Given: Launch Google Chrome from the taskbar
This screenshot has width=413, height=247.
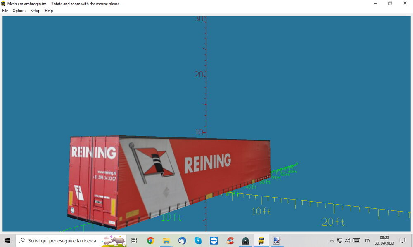Looking at the screenshot, I should click(150, 240).
